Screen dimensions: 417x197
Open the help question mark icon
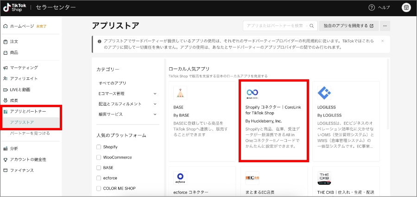pos(372,7)
